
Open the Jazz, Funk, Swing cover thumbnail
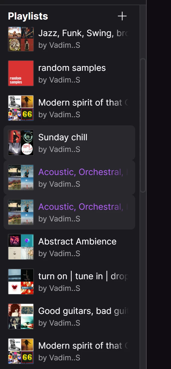[x=21, y=39]
